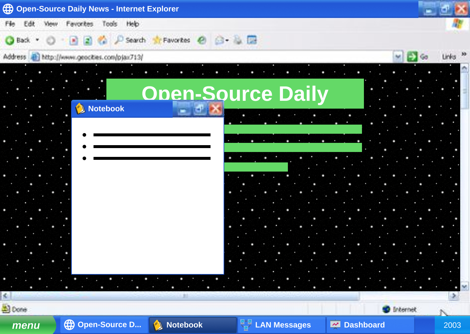Click the Links toolbar label
The image size is (470, 334).
point(449,57)
